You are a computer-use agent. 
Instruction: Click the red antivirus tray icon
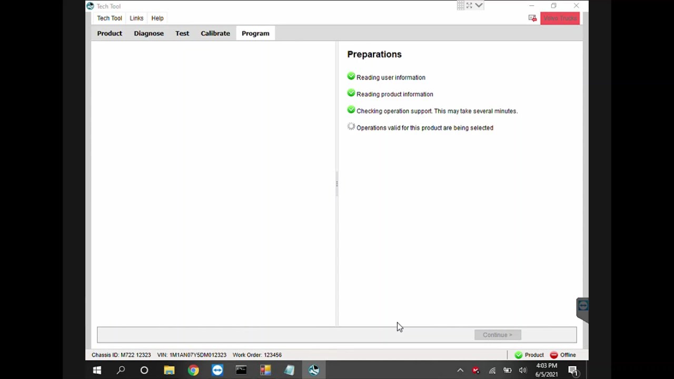(476, 371)
